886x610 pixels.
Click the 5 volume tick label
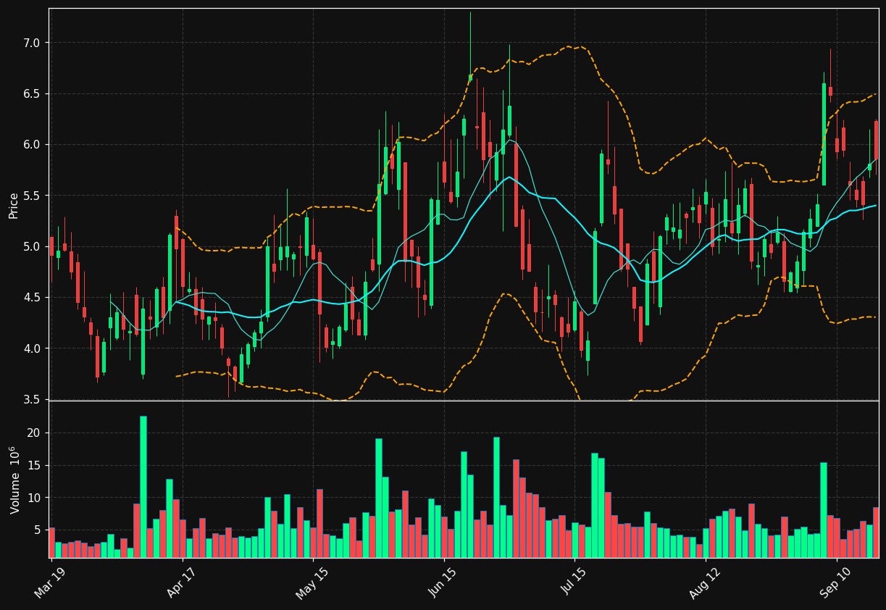(38, 530)
